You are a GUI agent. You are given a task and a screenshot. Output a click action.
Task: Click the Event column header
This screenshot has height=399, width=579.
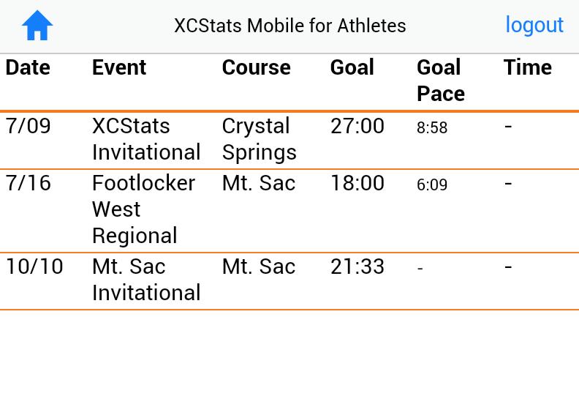click(119, 67)
